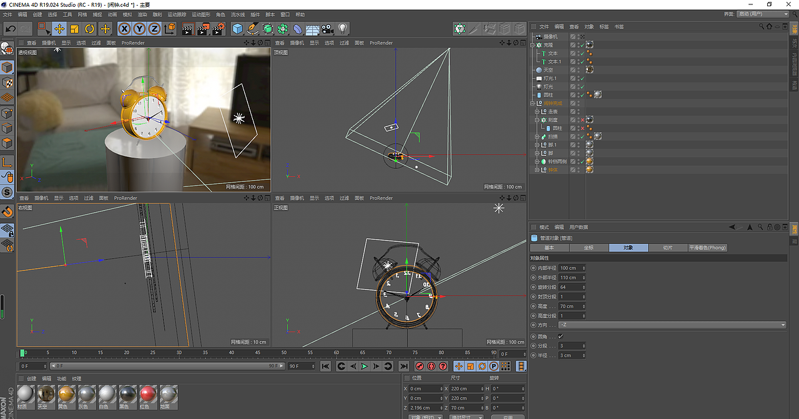799x419 pixels.
Task: Click the Texture mode checkered cube icon
Action: point(7,82)
